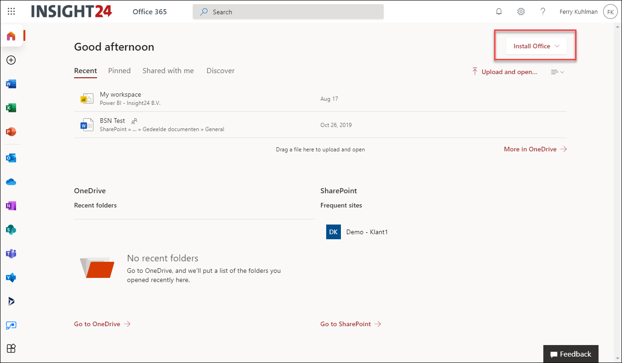Select the Recent tab

(86, 71)
